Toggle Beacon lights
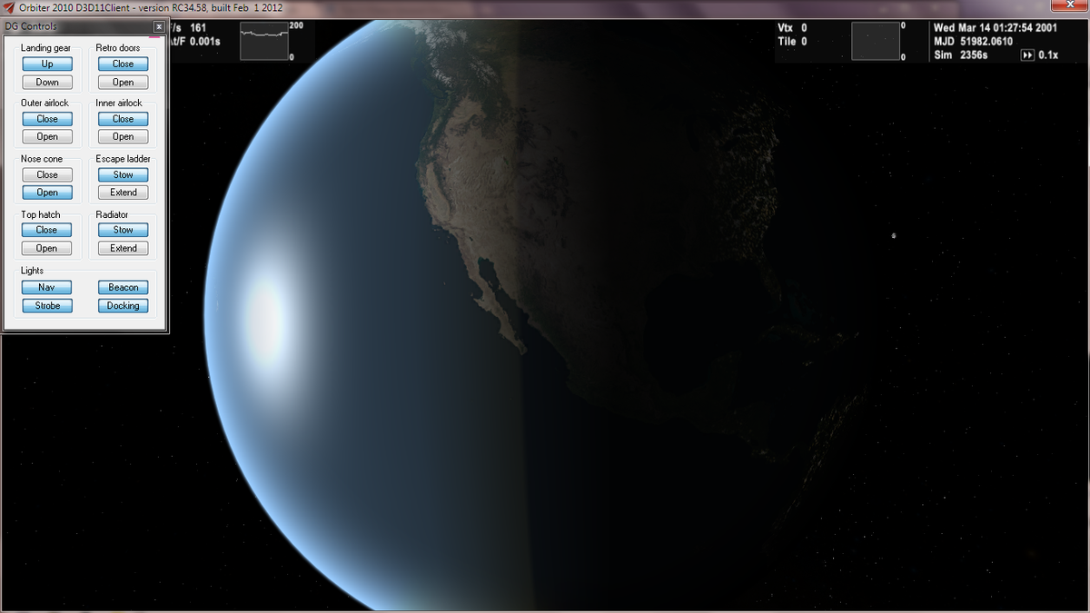This screenshot has height=613, width=1090. (124, 287)
